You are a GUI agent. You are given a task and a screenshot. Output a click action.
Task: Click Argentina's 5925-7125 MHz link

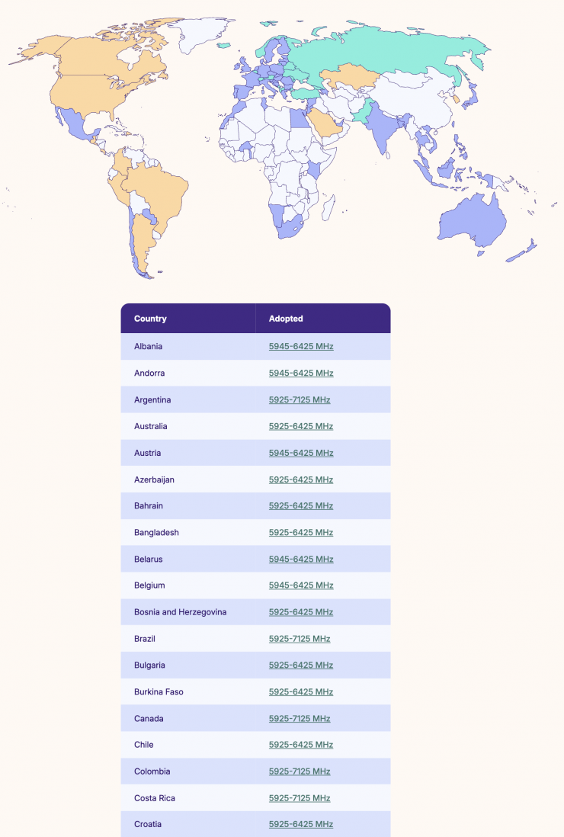point(300,400)
